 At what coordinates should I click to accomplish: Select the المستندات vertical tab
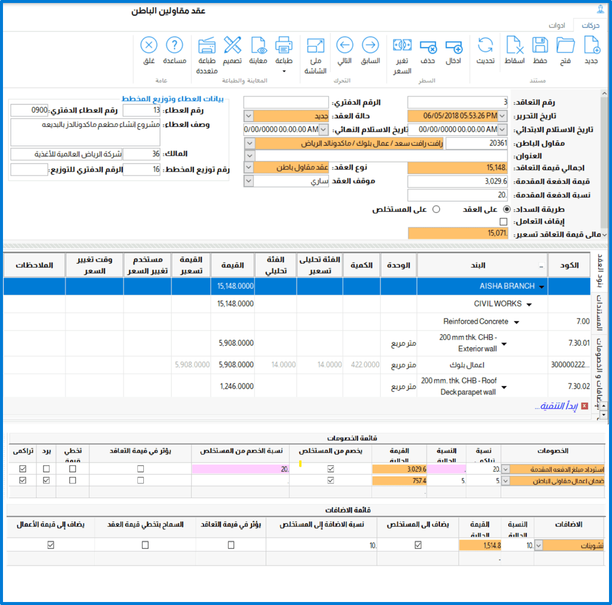tap(600, 312)
